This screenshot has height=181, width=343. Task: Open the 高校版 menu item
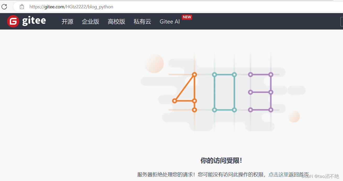[116, 22]
